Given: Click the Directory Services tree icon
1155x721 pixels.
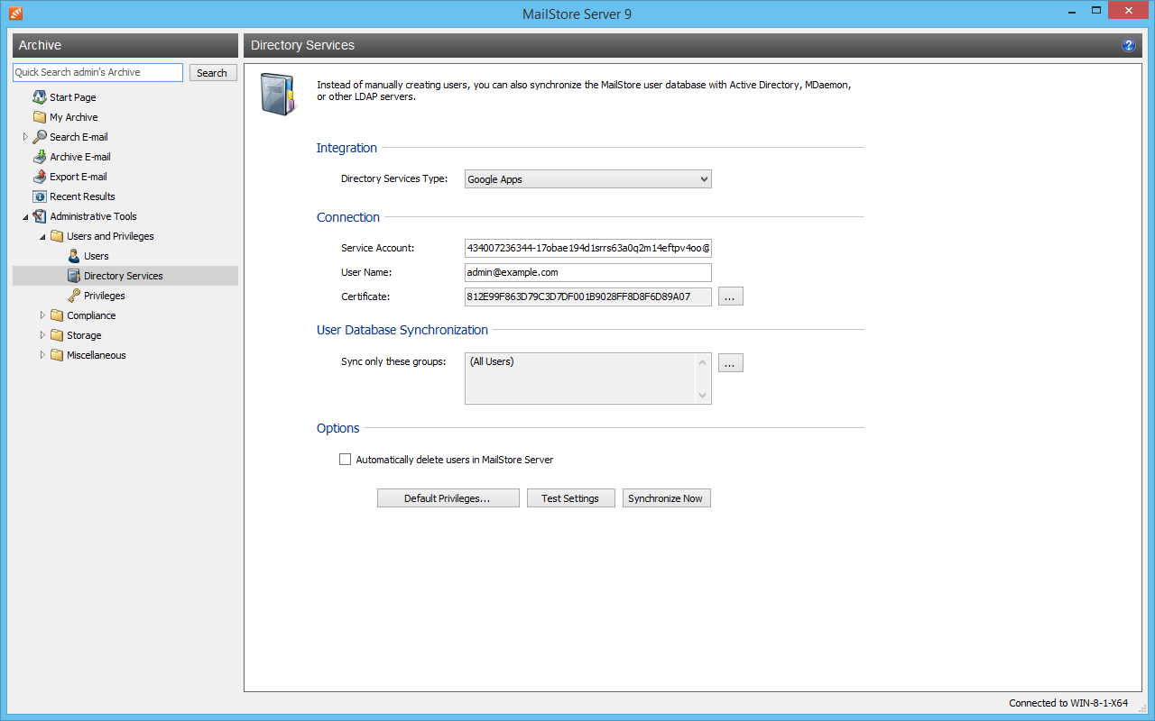Looking at the screenshot, I should [x=74, y=276].
